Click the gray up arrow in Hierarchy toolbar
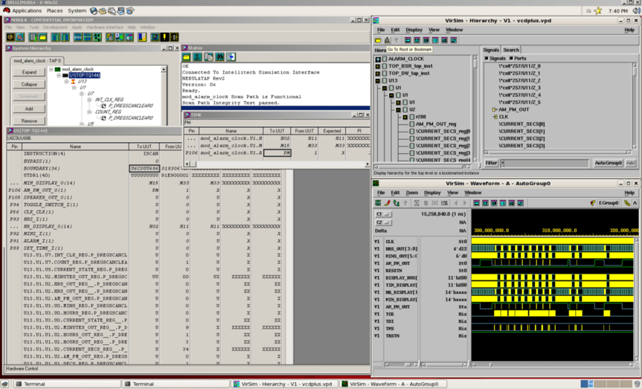 [x=396, y=40]
